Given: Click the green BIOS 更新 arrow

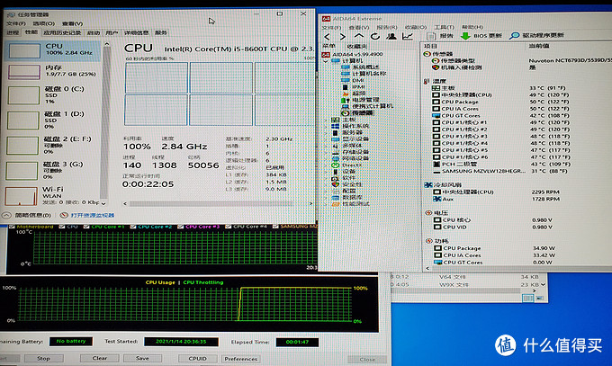Looking at the screenshot, I should coord(465,36).
